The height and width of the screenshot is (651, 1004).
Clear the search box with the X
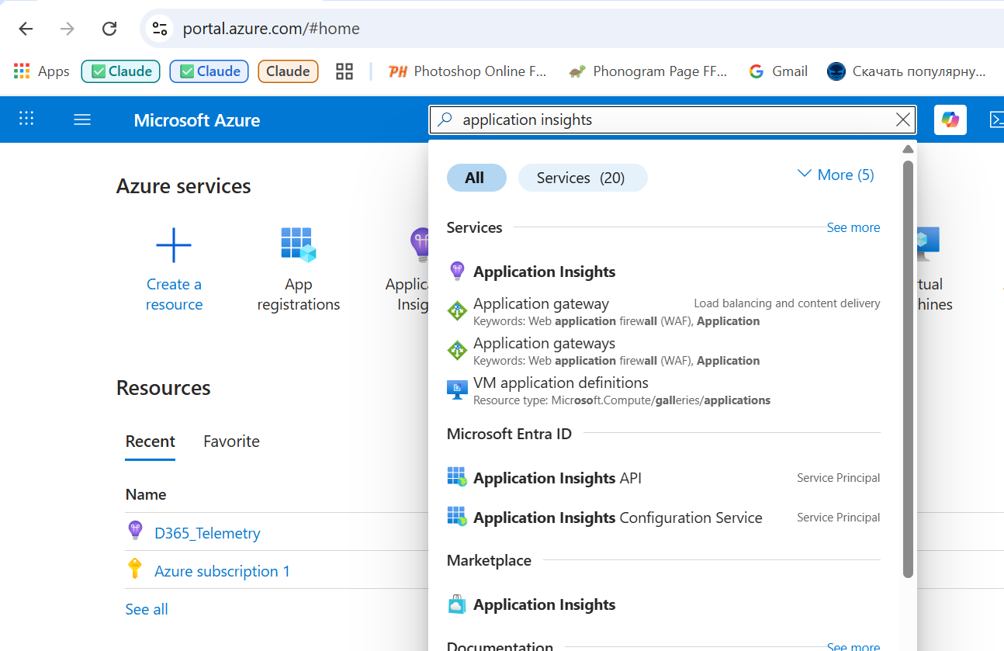pyautogui.click(x=903, y=119)
